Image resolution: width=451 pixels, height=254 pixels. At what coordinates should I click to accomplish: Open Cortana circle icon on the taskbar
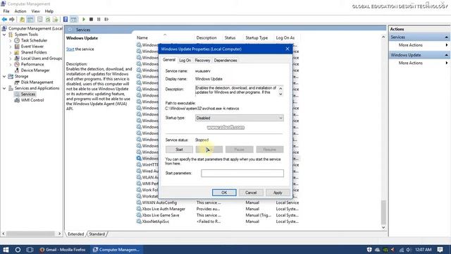(18, 249)
